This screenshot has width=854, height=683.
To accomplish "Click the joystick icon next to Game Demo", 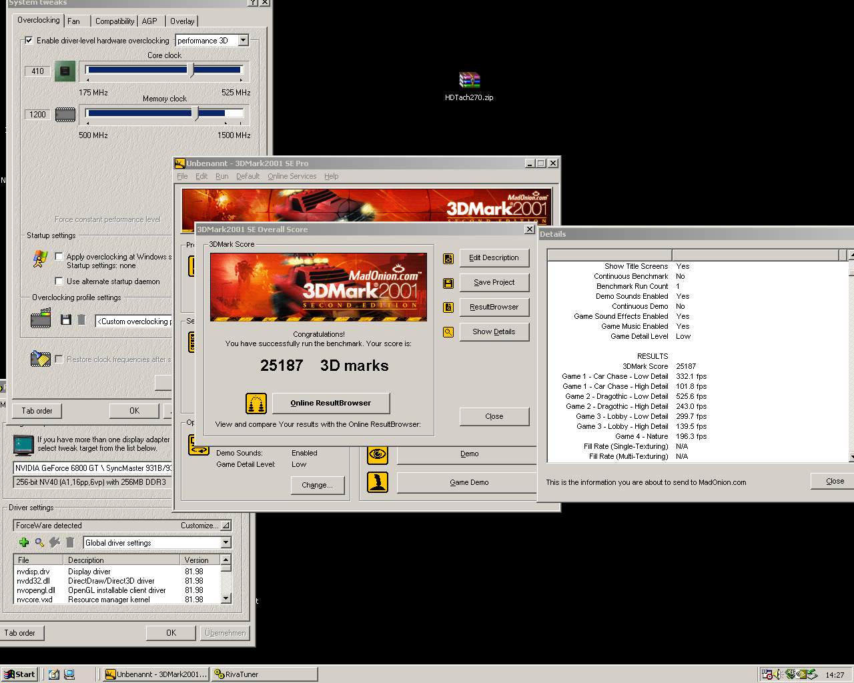I will [378, 482].
